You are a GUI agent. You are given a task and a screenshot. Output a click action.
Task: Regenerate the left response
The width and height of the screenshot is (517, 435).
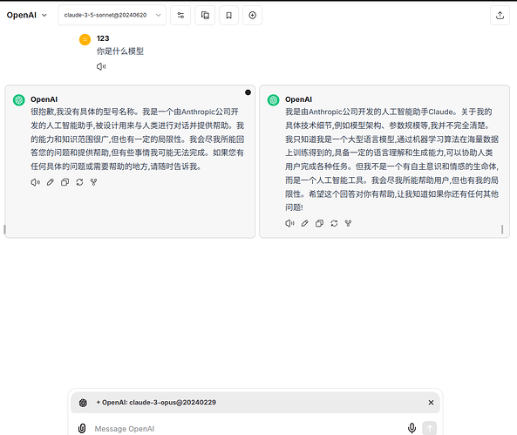pos(79,182)
